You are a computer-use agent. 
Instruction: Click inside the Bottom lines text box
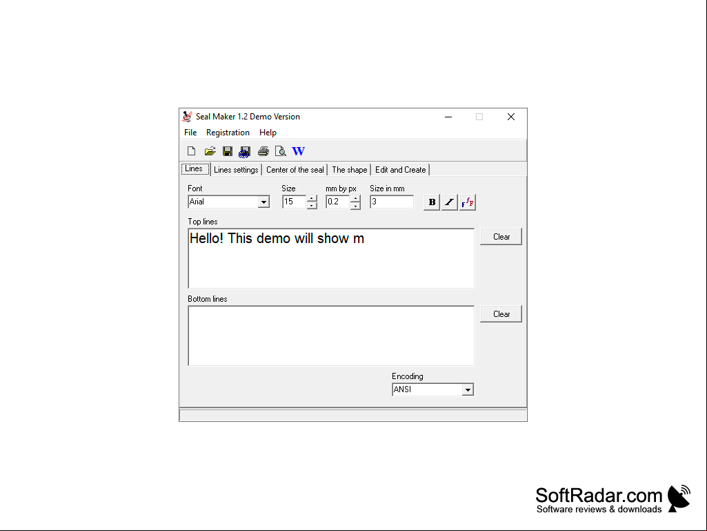331,336
